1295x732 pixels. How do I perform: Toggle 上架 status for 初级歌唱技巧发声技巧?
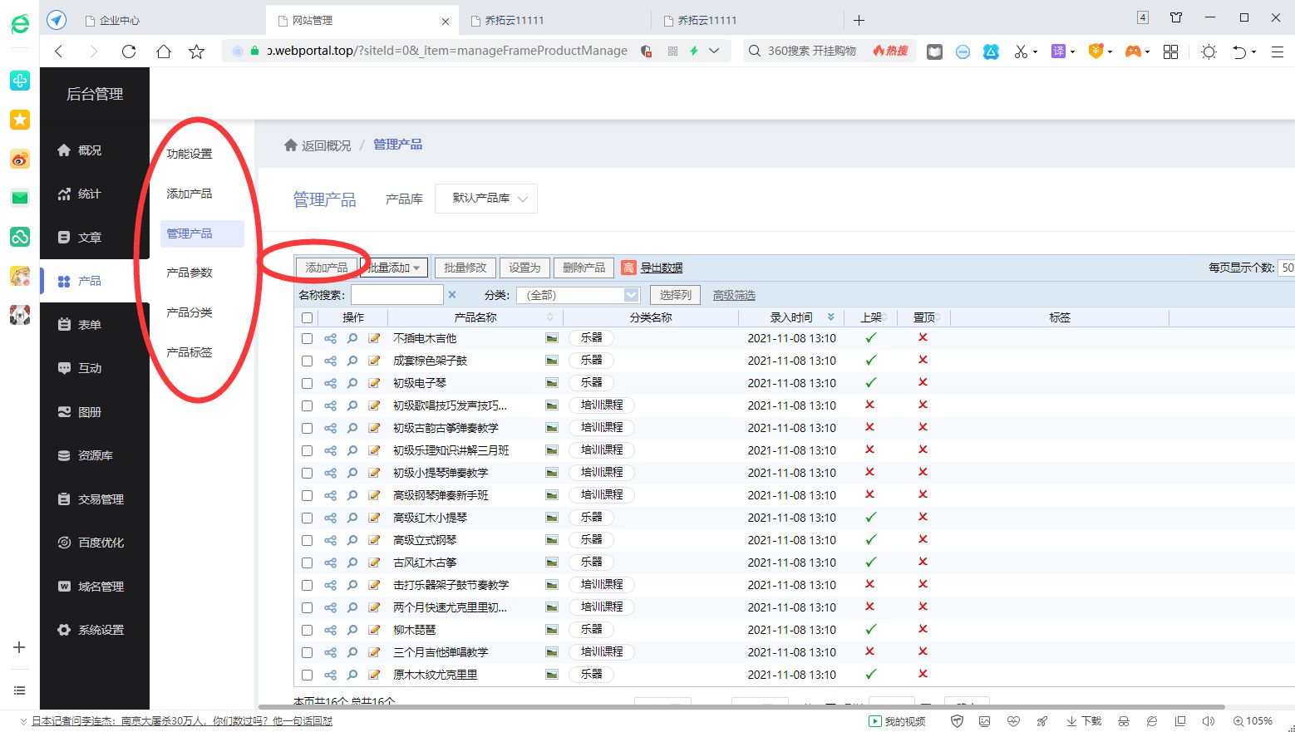pos(870,405)
